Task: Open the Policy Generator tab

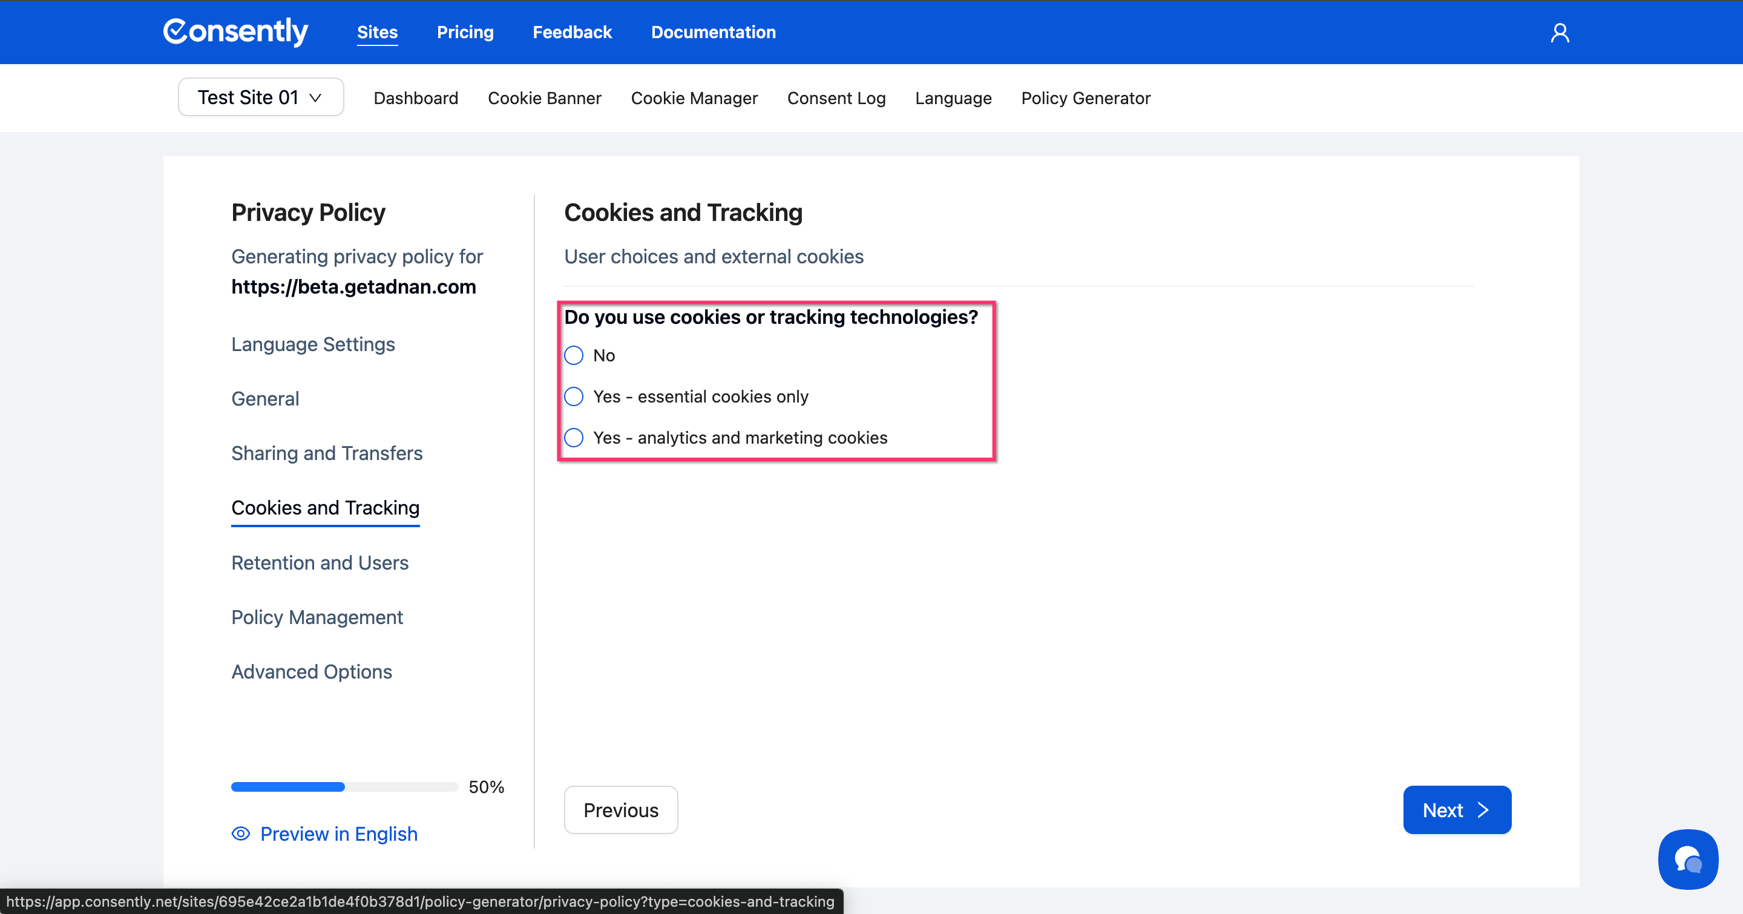Action: 1085,98
